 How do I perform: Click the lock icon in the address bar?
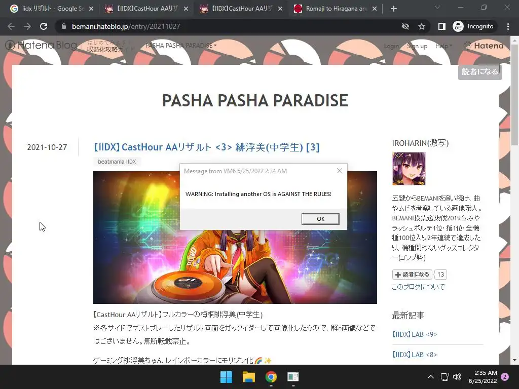click(x=64, y=26)
